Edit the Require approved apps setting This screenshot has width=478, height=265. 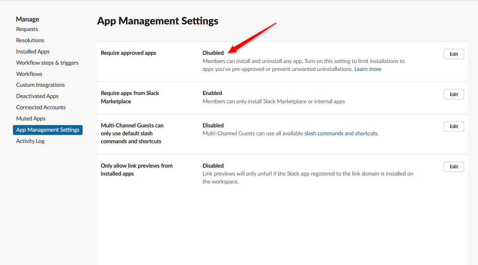click(x=454, y=54)
